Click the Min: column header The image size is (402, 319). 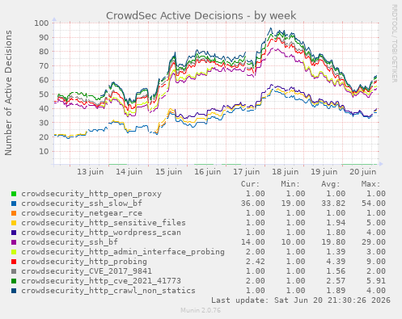tap(290, 184)
